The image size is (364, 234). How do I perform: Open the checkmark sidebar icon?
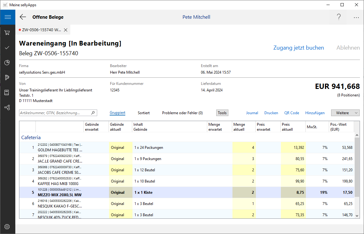pos(7,48)
